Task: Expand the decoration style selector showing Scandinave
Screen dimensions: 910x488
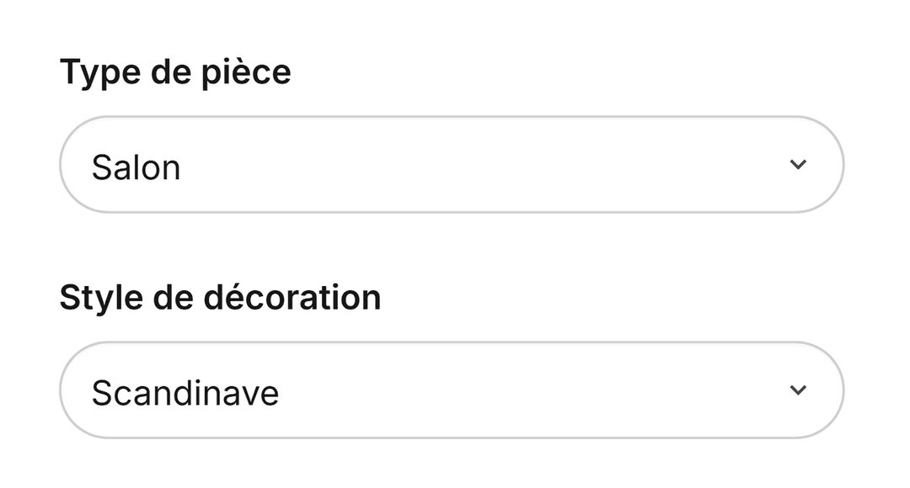Action: pyautogui.click(x=451, y=390)
